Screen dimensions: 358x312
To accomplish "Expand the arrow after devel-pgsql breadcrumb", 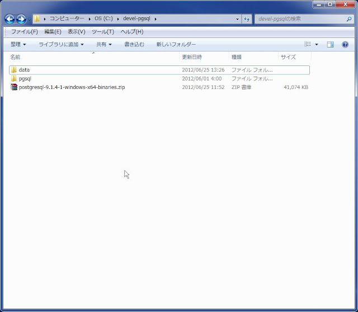I will click(156, 19).
